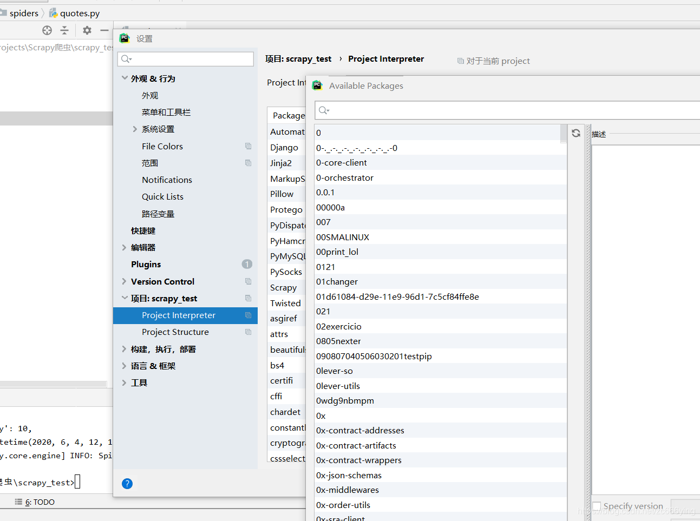The width and height of the screenshot is (700, 521).
Task: Click the copy icon next to 范围
Action: point(248,163)
